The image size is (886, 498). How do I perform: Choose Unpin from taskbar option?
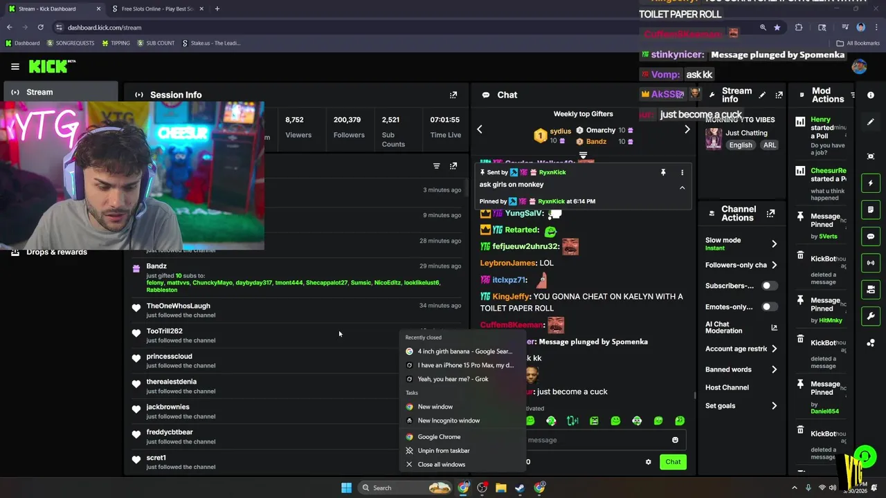(x=461, y=451)
